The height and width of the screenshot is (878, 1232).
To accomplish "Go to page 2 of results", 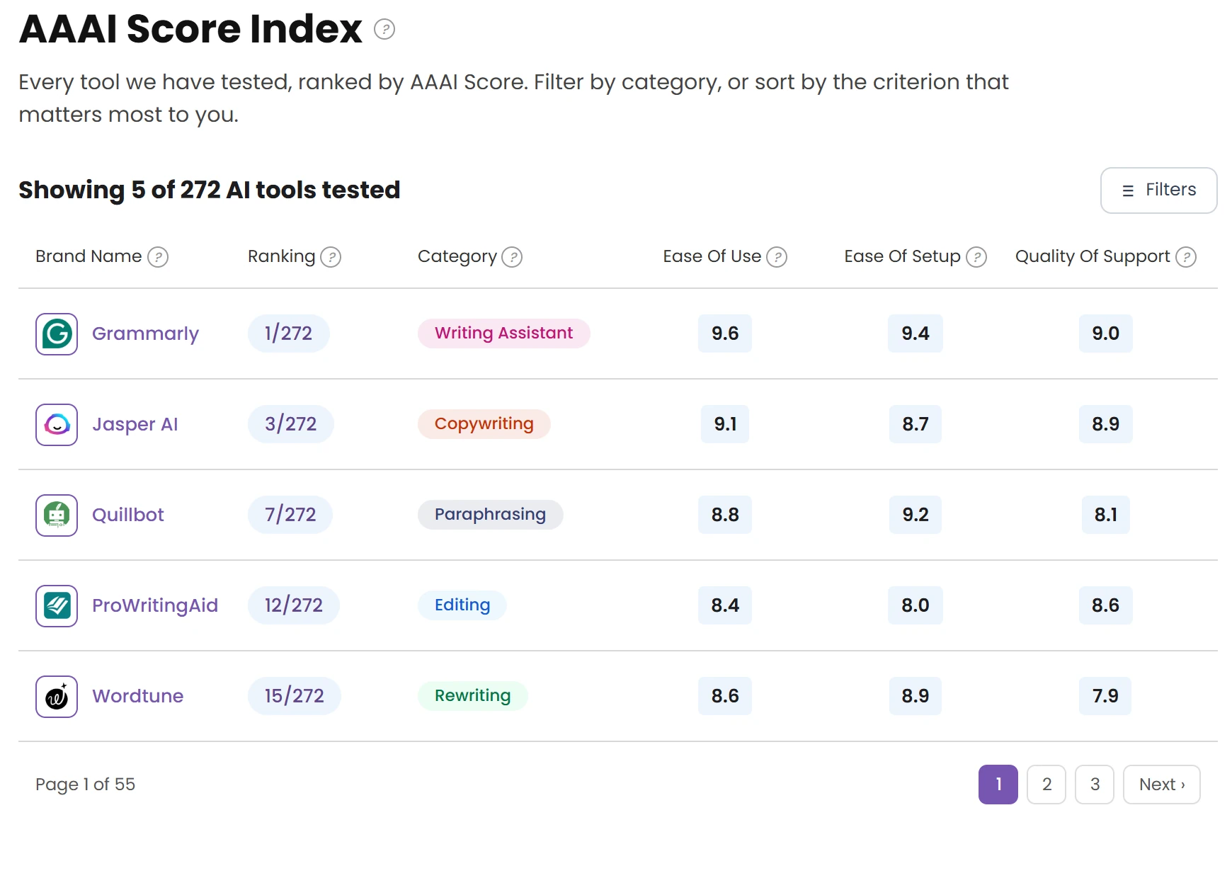I will coord(1046,785).
